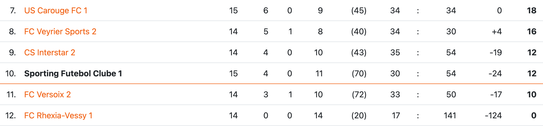Click the CS Interstar 2 link
This screenshot has width=543, height=126.
(x=49, y=52)
